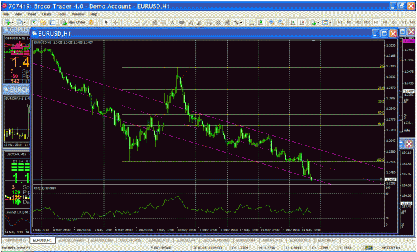Switch to the M30 timeframe

pyautogui.click(x=367, y=23)
